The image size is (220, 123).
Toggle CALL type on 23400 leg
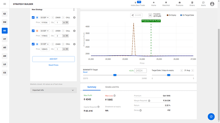(x=68, y=44)
